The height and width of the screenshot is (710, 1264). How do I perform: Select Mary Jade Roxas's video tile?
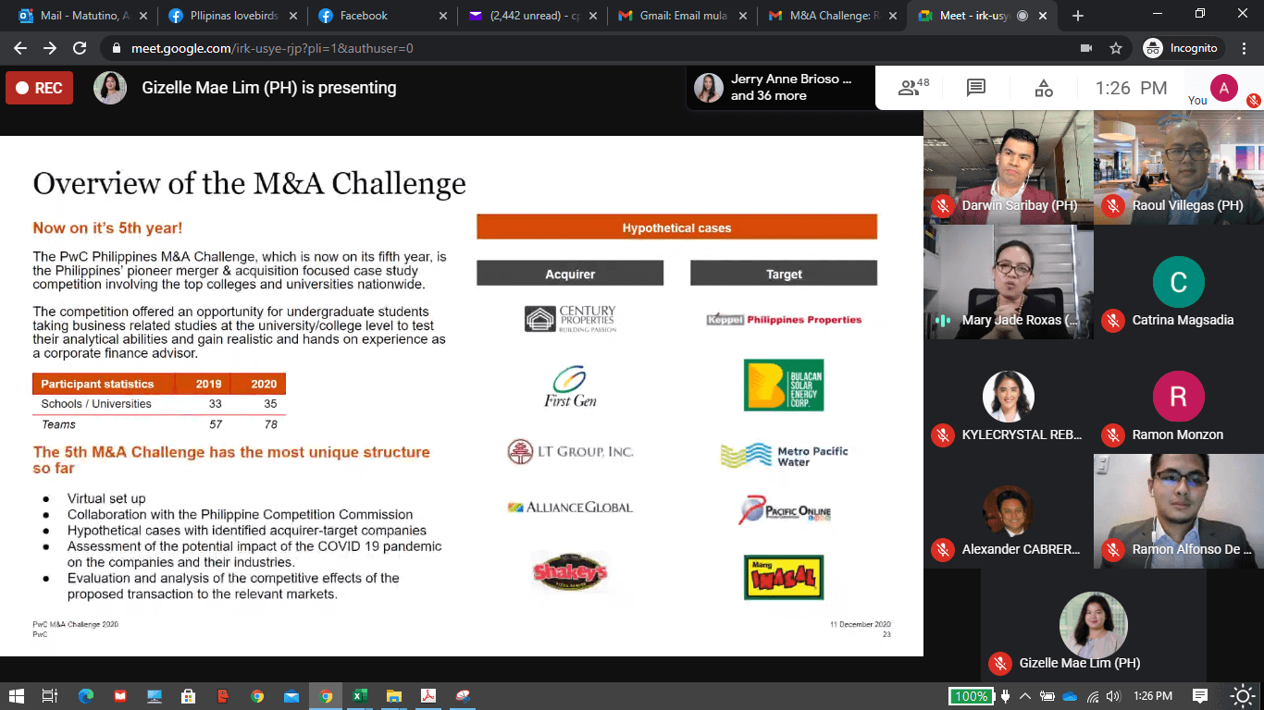[x=1008, y=282]
